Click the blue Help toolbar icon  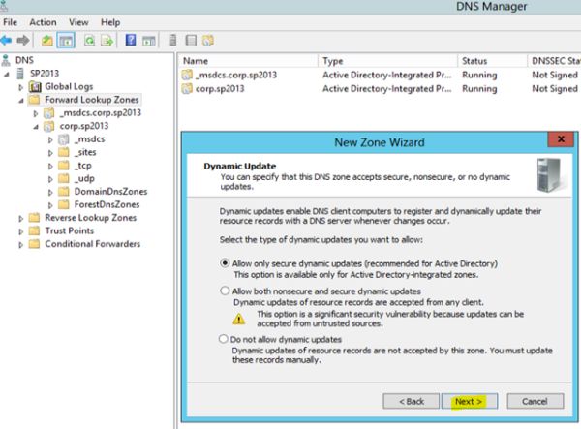coord(131,40)
